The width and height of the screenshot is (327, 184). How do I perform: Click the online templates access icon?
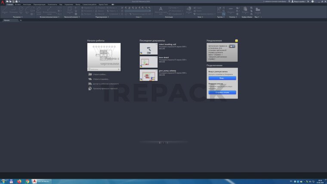pos(90,84)
